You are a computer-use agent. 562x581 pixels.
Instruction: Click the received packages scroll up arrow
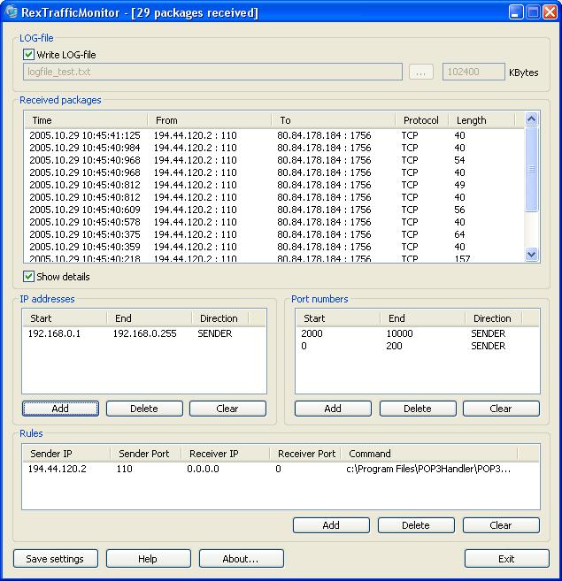531,119
